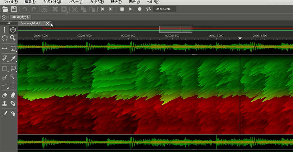This screenshot has height=152, width=293.
Task: Select the Hand pan tool
Action: [5, 38]
